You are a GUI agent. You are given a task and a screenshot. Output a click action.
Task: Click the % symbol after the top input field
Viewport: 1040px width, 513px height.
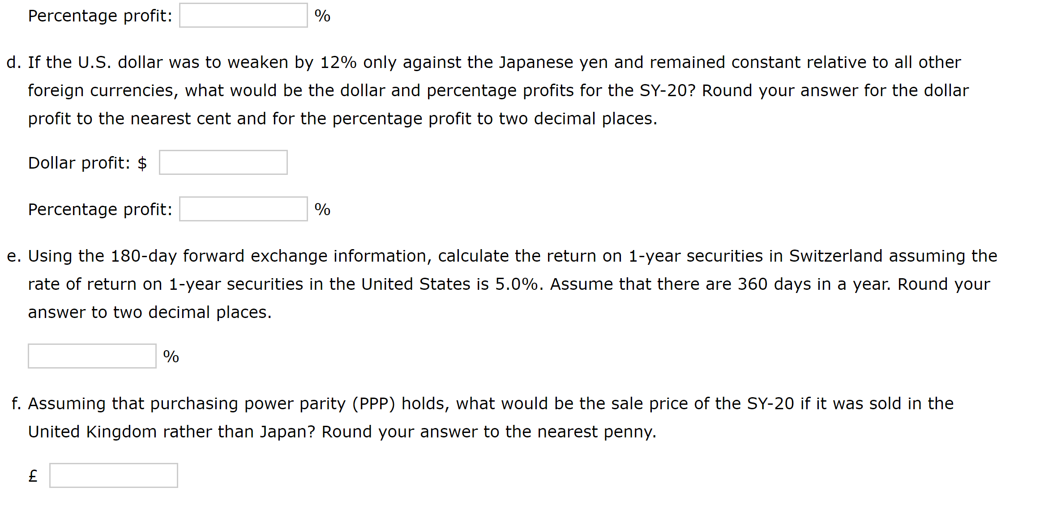click(x=324, y=15)
